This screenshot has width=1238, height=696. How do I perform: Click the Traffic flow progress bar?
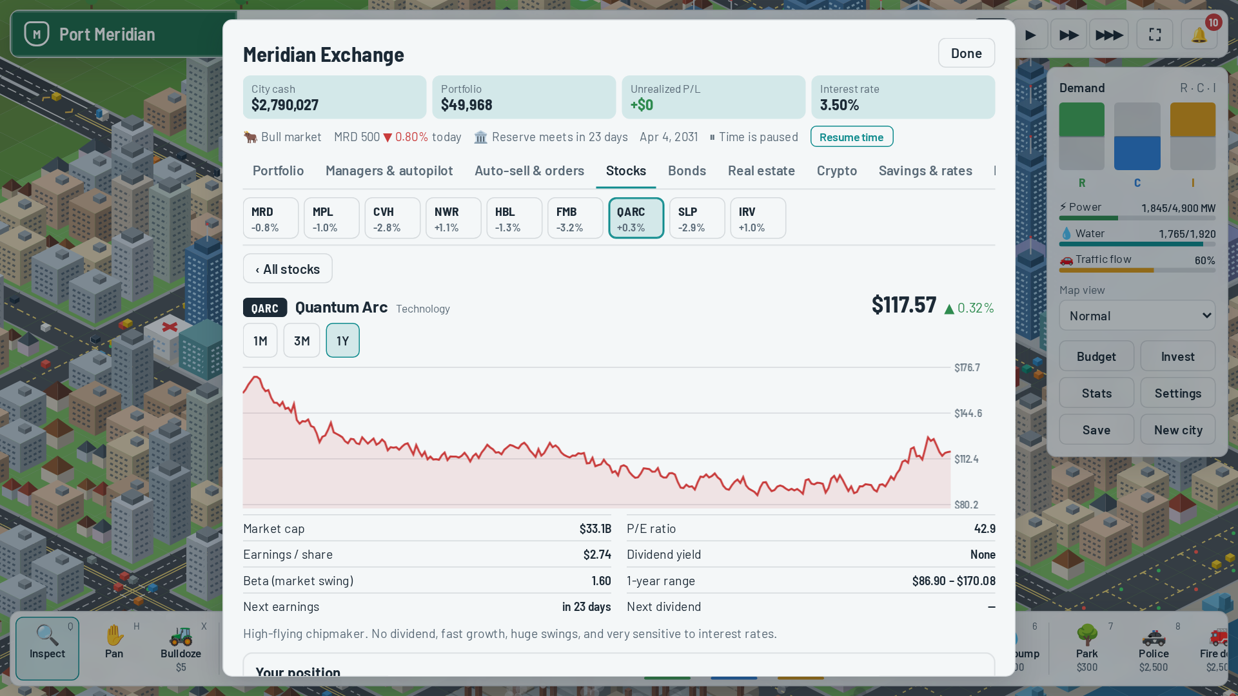point(1137,271)
